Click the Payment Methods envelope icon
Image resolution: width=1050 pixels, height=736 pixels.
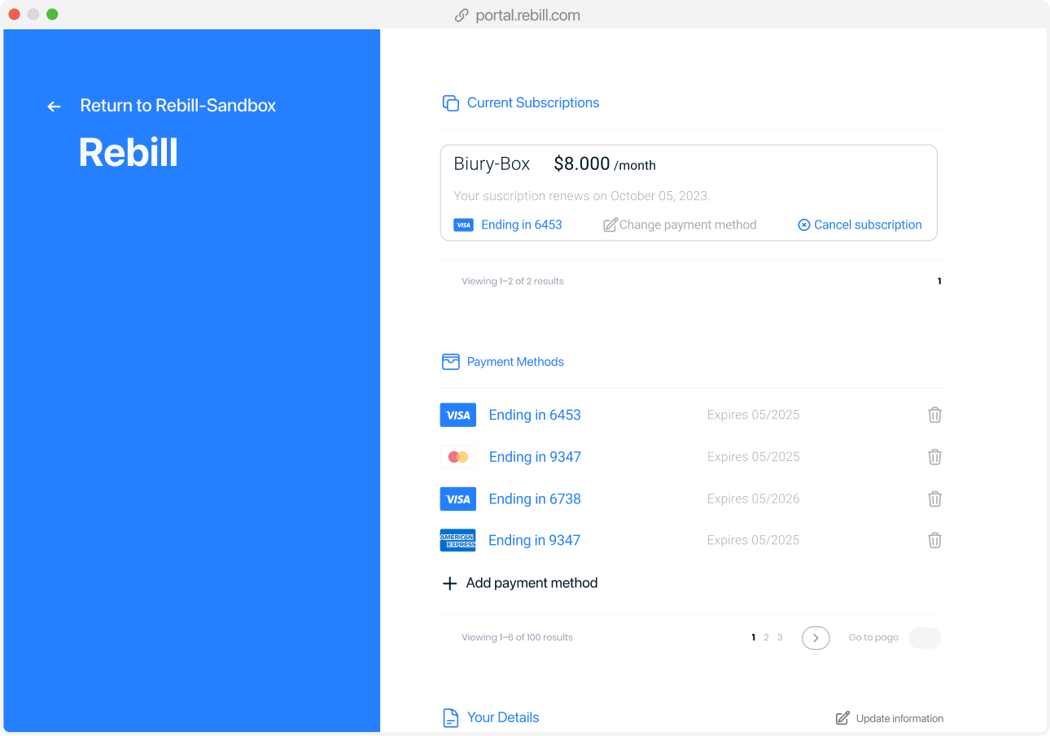(x=451, y=361)
